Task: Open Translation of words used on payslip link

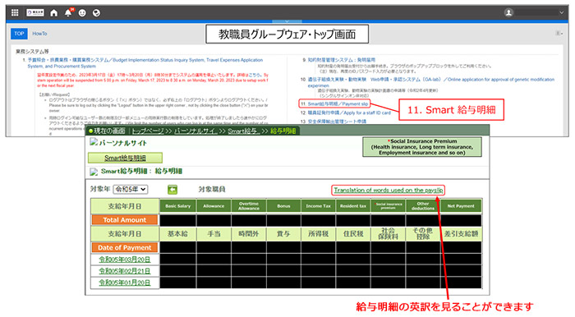Action: pyautogui.click(x=388, y=190)
